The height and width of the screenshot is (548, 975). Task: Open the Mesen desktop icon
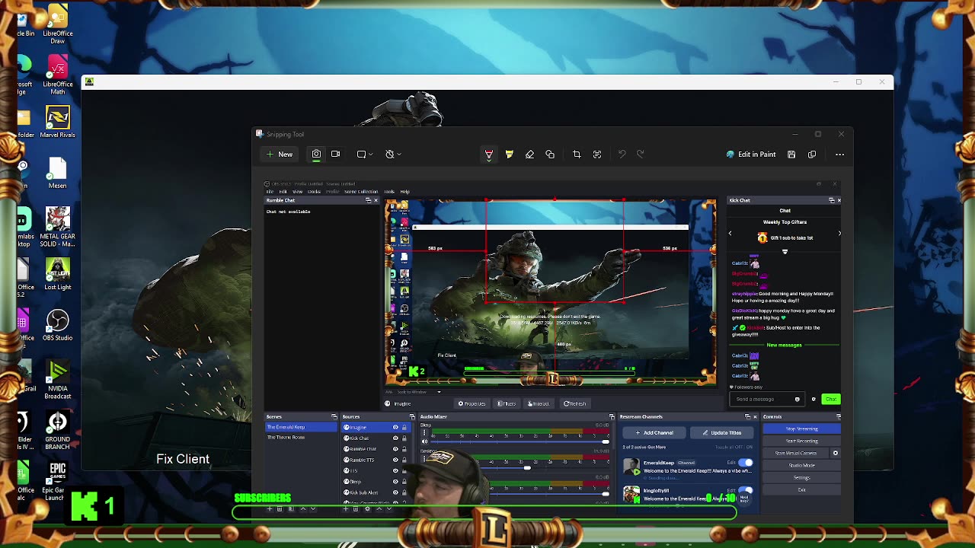tap(58, 174)
